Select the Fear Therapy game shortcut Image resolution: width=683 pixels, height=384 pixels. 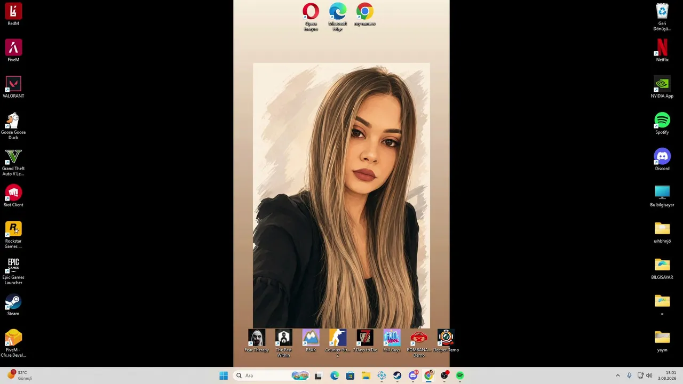257,341
